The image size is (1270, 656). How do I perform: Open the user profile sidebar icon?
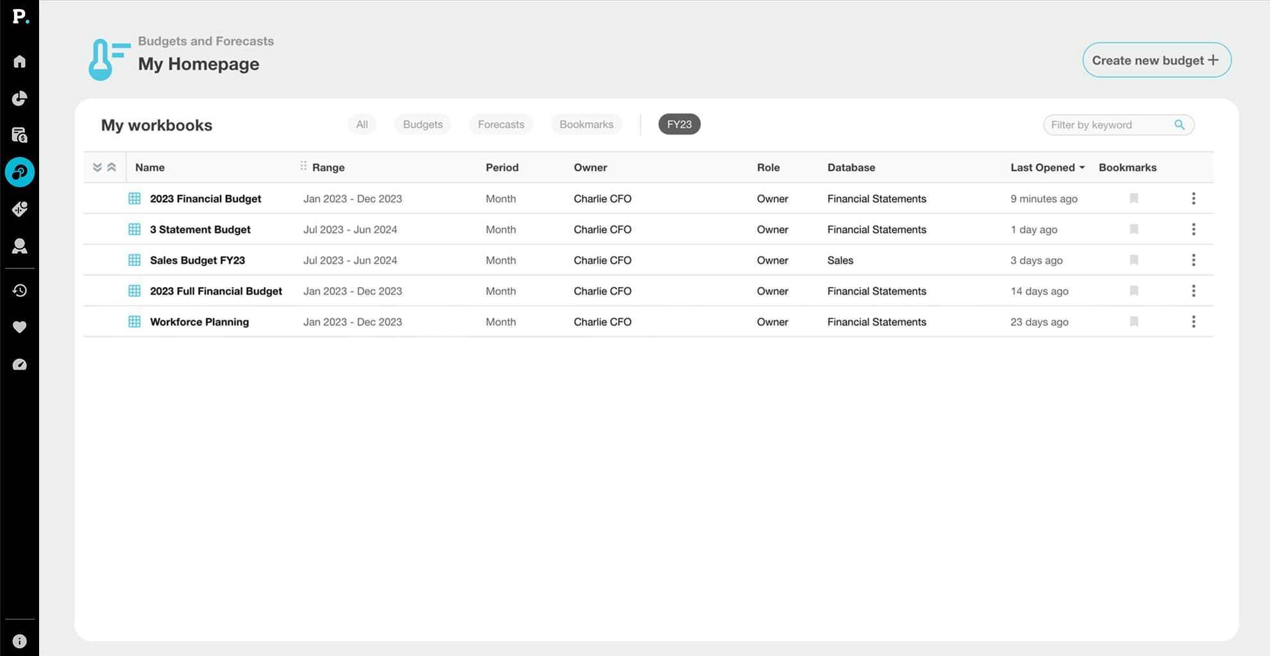19,247
